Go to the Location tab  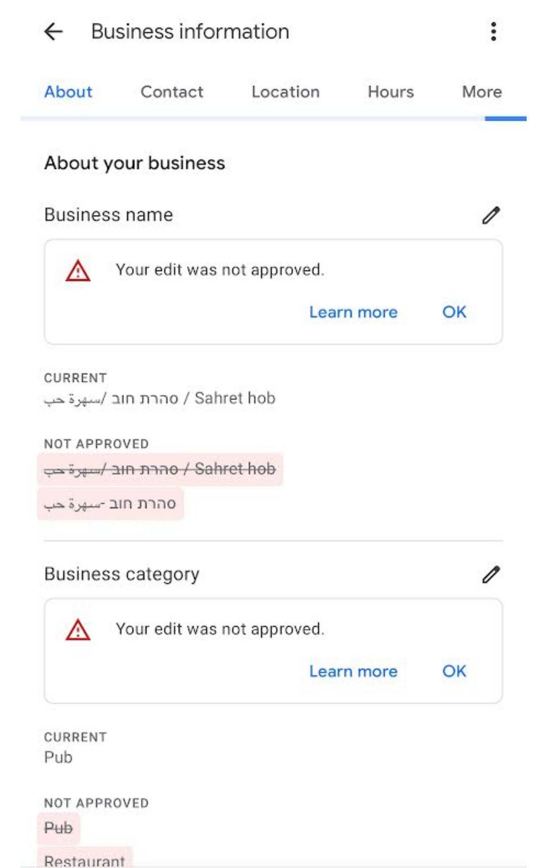pyautogui.click(x=285, y=92)
